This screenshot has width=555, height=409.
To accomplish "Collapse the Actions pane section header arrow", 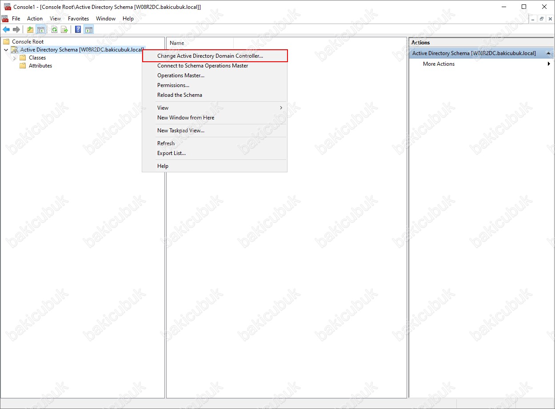I will coord(548,53).
